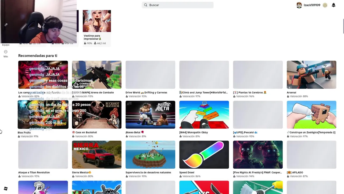Open the Construye un Zoológico thumbnail
Screen dimensions: 344x194
pos(311,115)
